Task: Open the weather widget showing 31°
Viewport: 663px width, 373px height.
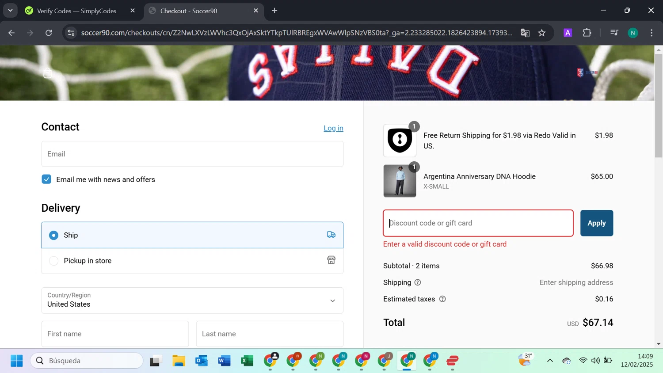Action: point(526,360)
